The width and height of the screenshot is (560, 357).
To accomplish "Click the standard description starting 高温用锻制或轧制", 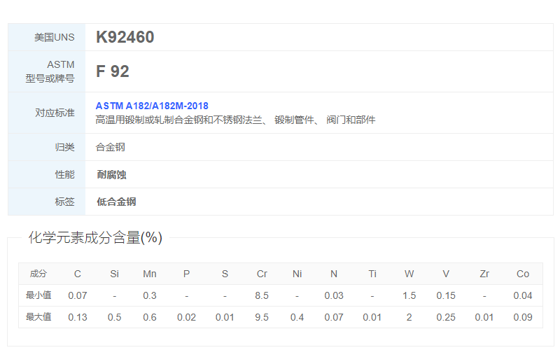I will 235,120.
